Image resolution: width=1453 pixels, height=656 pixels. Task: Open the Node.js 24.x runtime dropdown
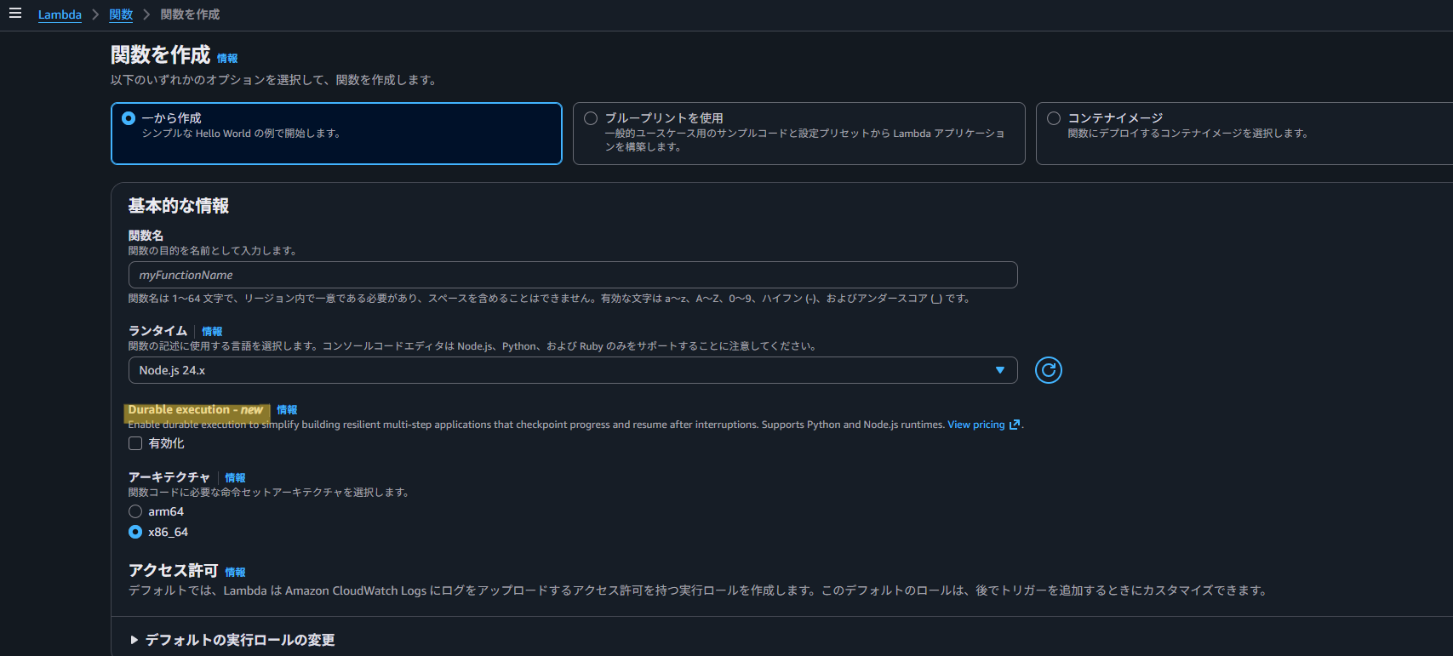coord(562,370)
